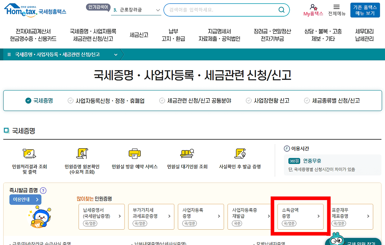Screen dimensions: 385x245
Task: Expand the 소득금액 증명 card chevron
Action: (319, 216)
